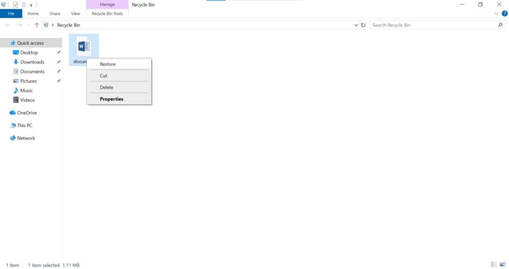Open Downloads in Quick access
This screenshot has width=509, height=269.
click(32, 62)
